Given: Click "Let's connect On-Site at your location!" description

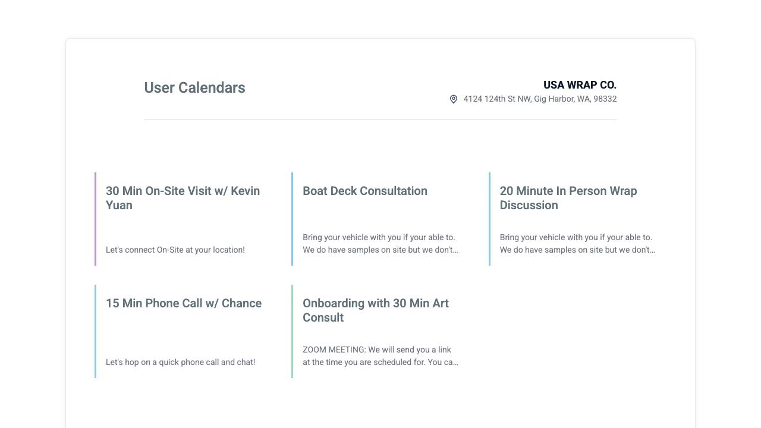Looking at the screenshot, I should tap(175, 250).
